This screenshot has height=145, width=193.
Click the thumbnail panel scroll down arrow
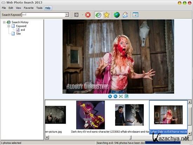click(189, 133)
